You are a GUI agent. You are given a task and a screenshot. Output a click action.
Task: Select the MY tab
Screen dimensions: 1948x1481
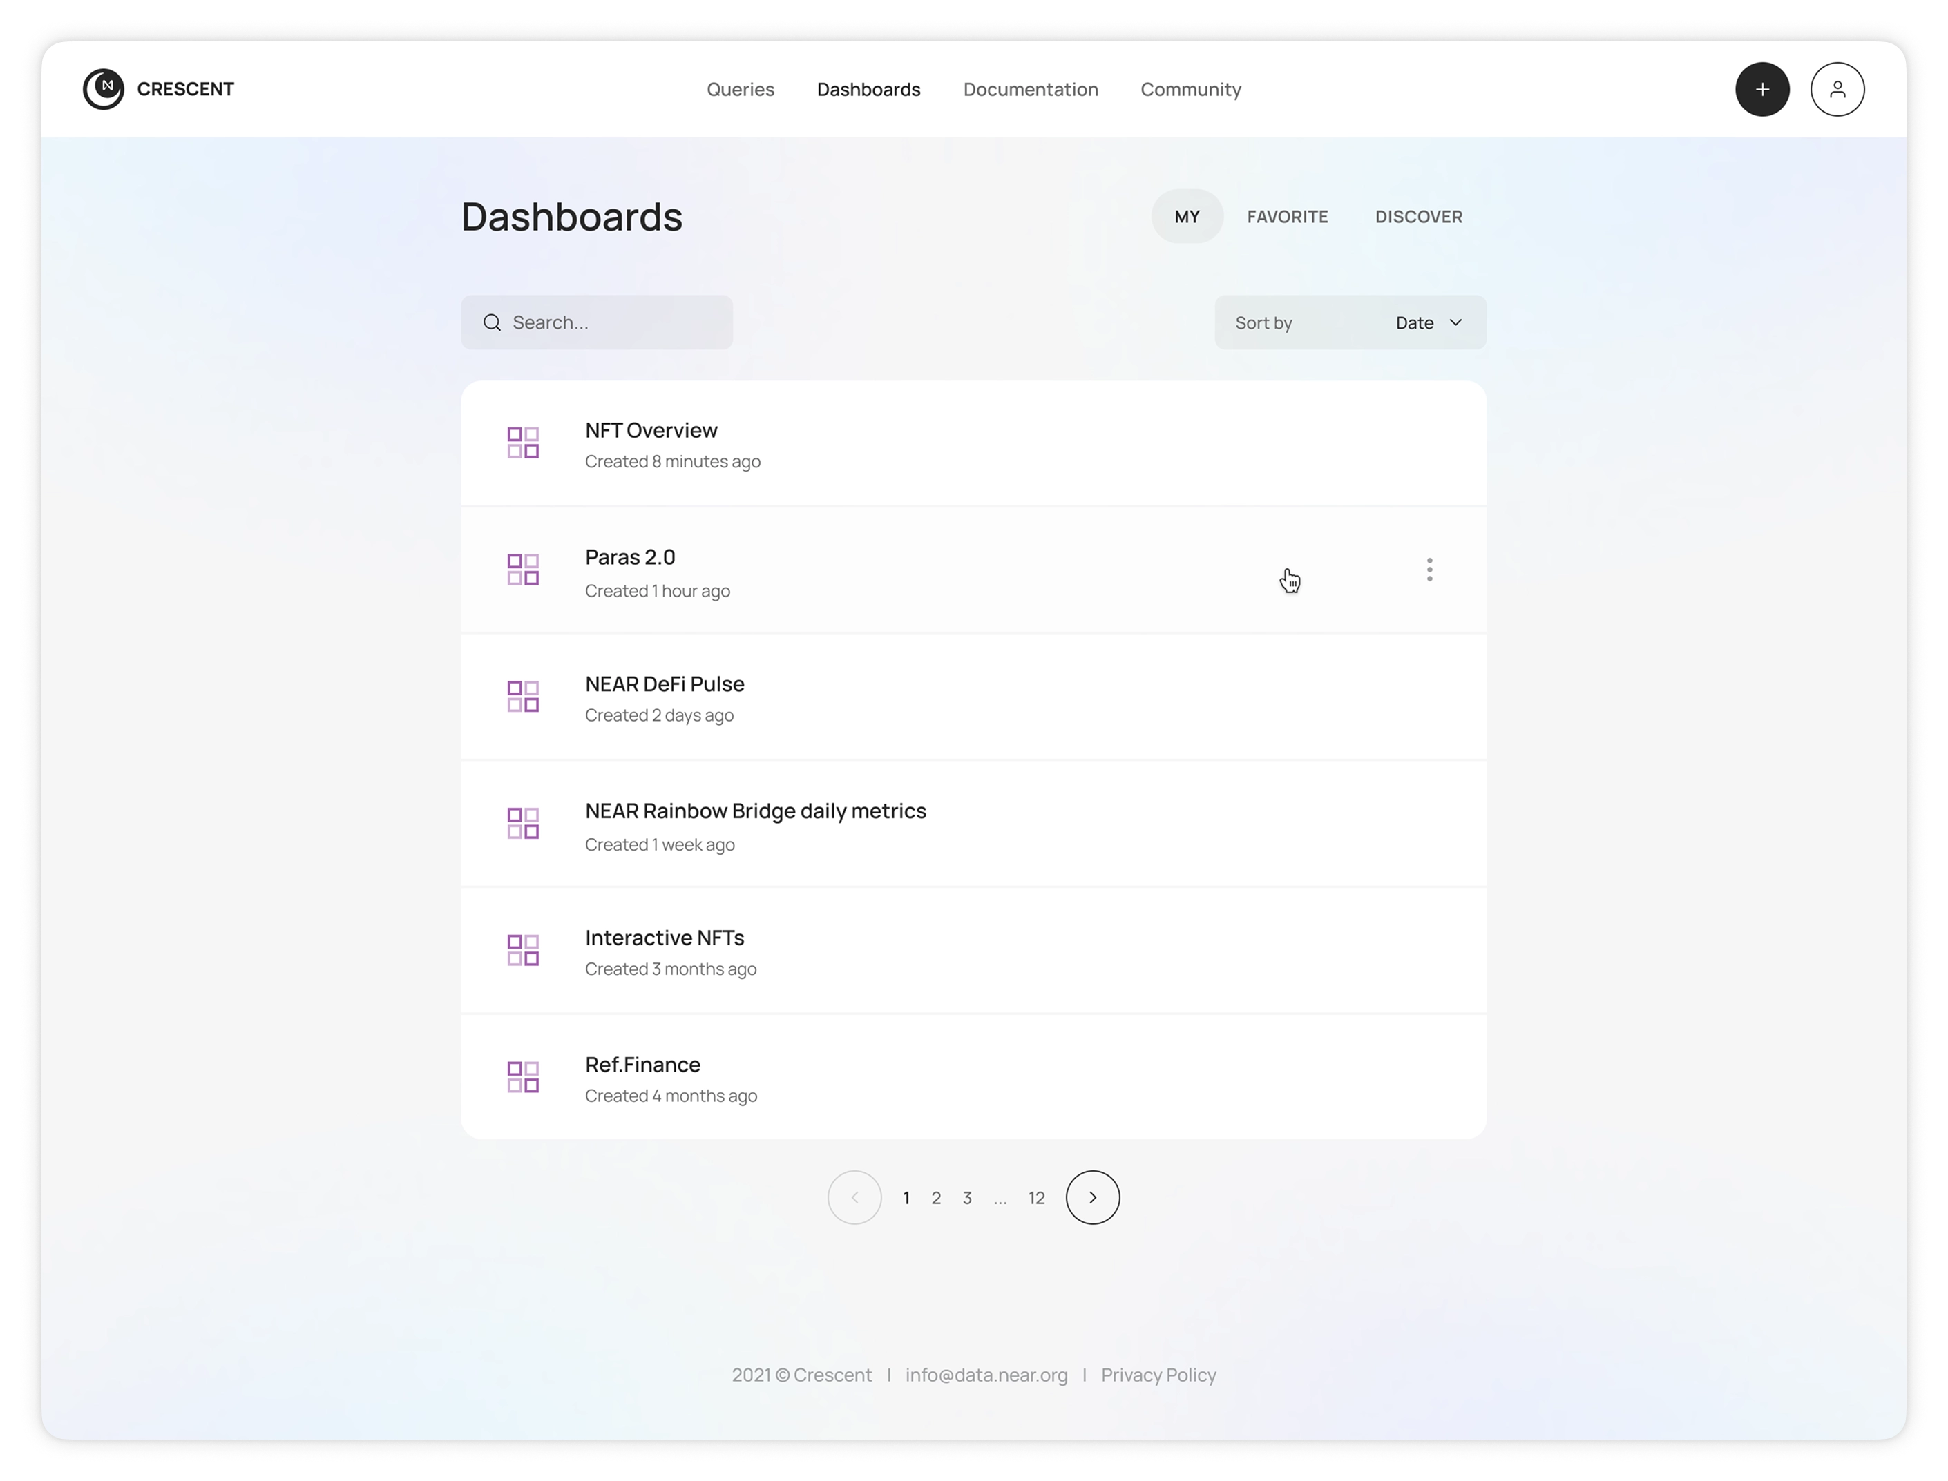click(1186, 216)
